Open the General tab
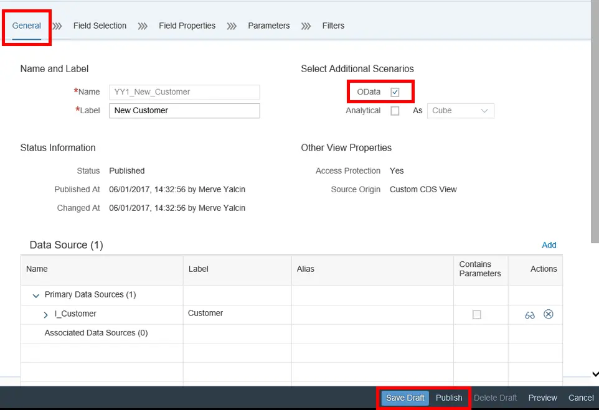599x410 pixels. click(x=26, y=26)
